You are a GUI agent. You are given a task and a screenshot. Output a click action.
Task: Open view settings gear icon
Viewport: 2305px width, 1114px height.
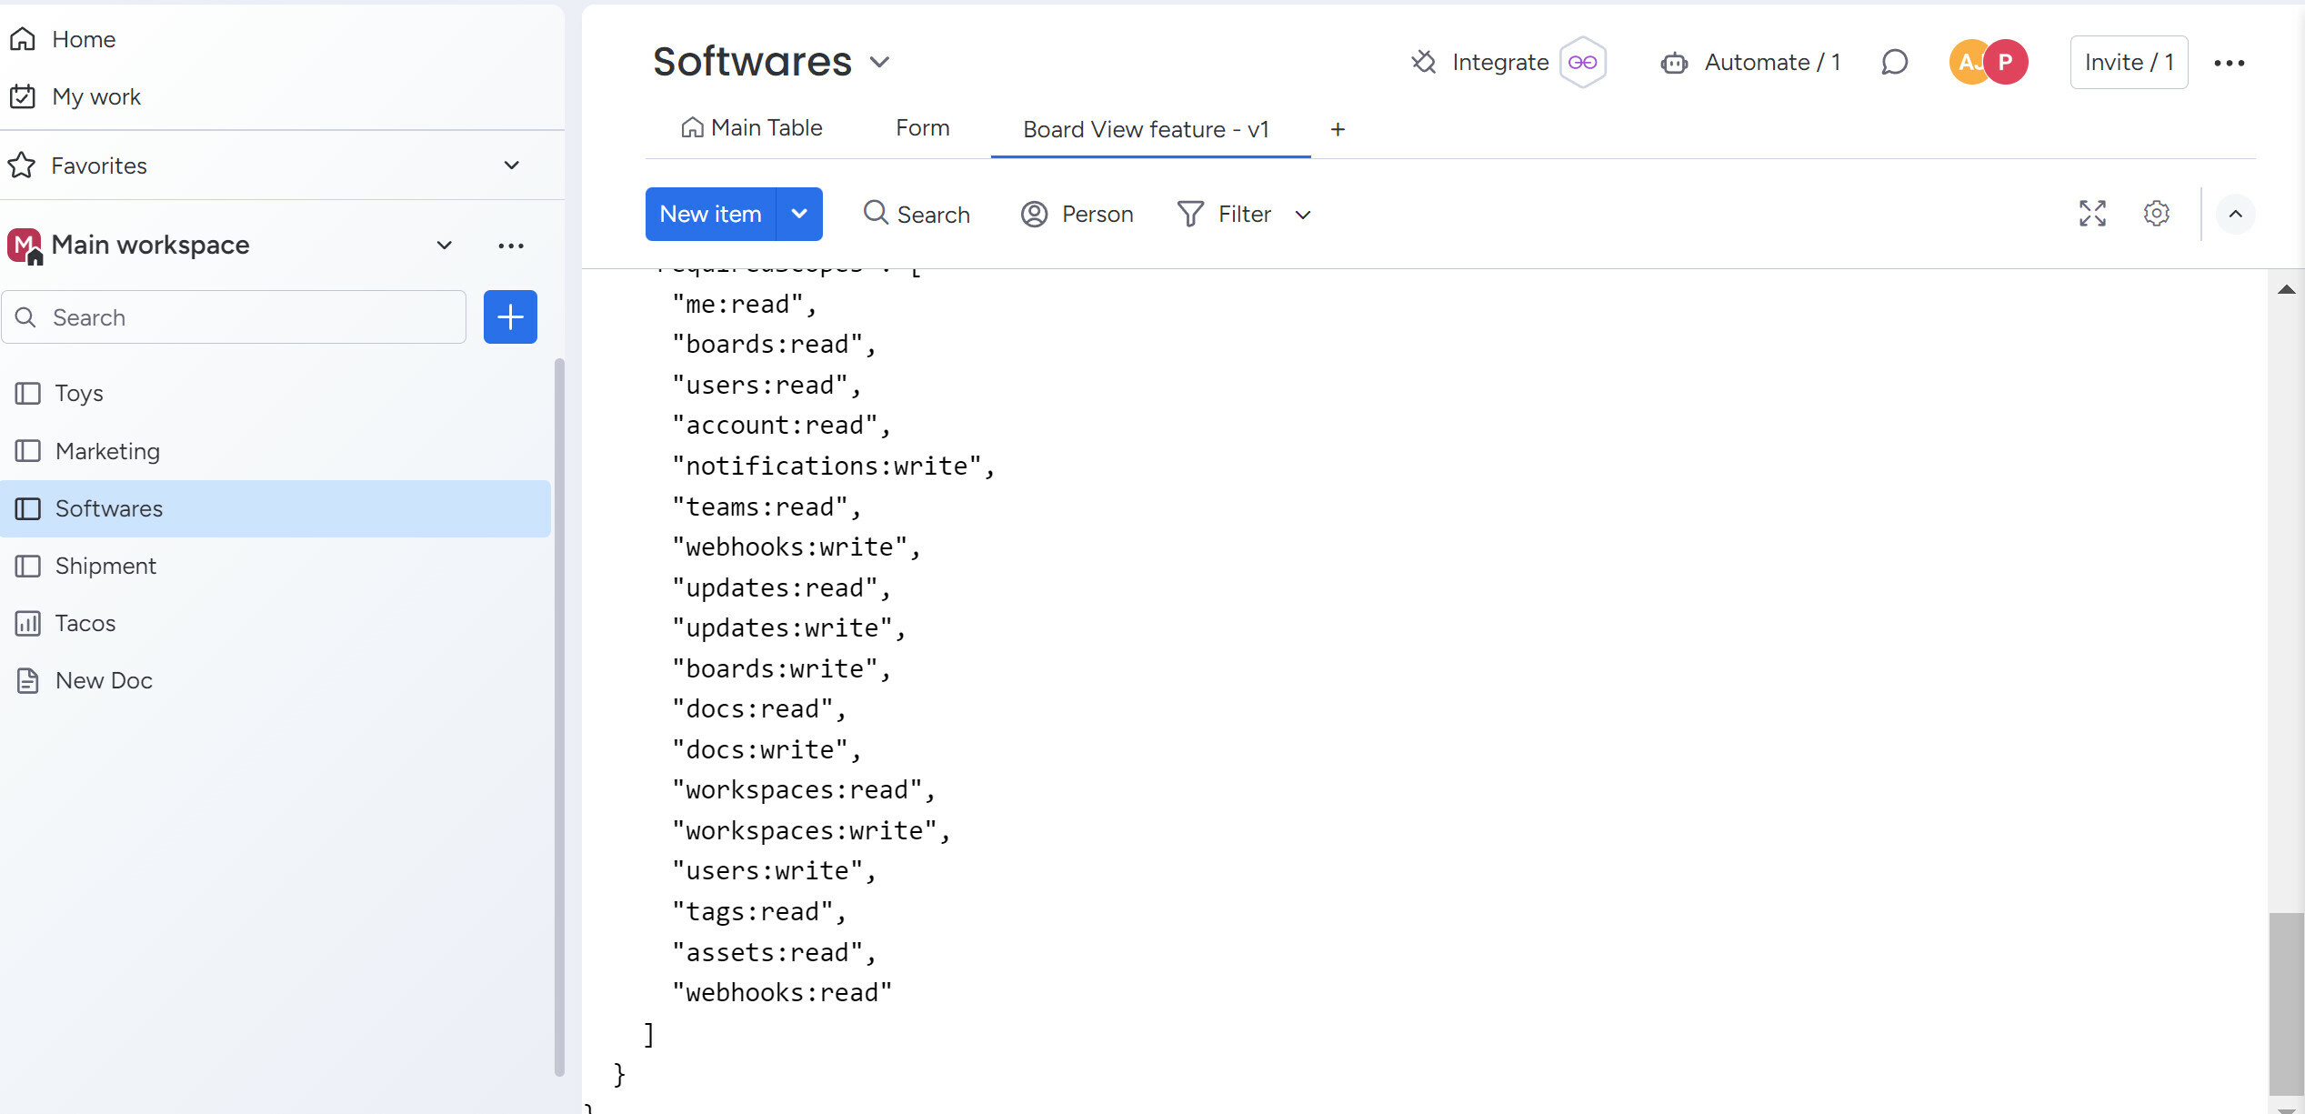tap(2156, 214)
